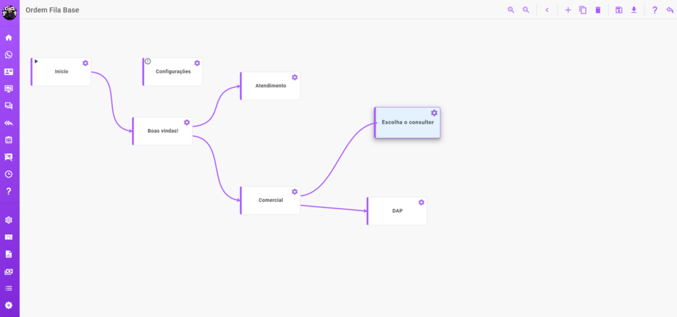Screen dimensions: 677x317
Task: Save the flow using the floppy disk icon
Action: (x=619, y=10)
